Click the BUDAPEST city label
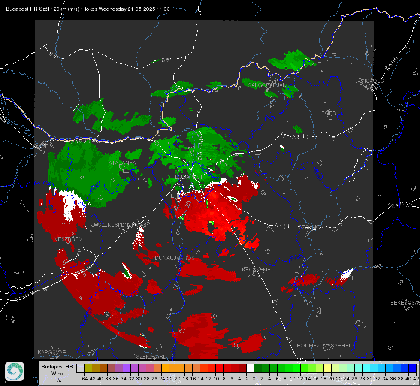The height and width of the screenshot is (386, 420). coord(189,177)
